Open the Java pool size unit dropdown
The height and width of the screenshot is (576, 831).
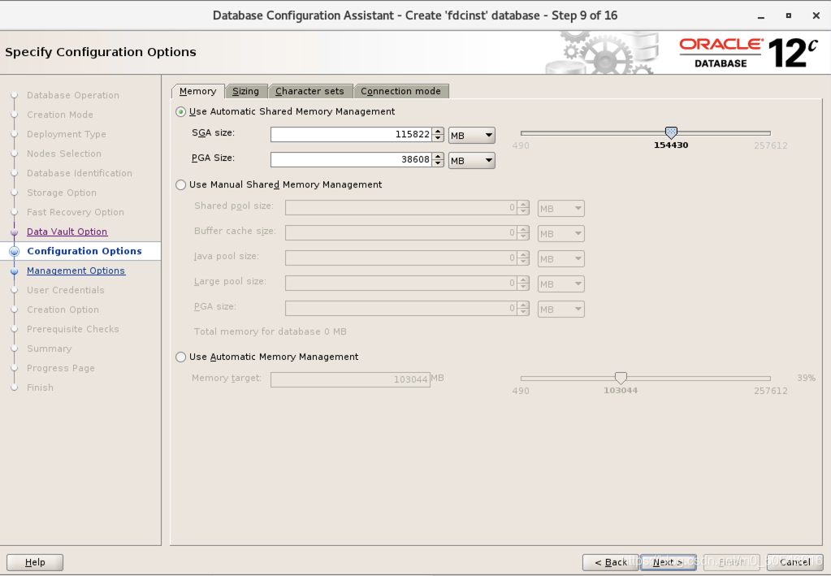[560, 258]
